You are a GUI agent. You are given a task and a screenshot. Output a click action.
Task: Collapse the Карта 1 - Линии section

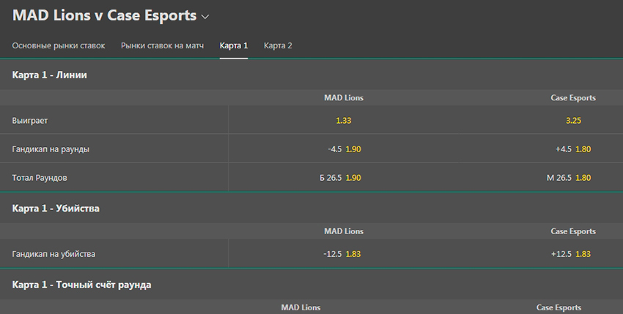[x=311, y=75]
